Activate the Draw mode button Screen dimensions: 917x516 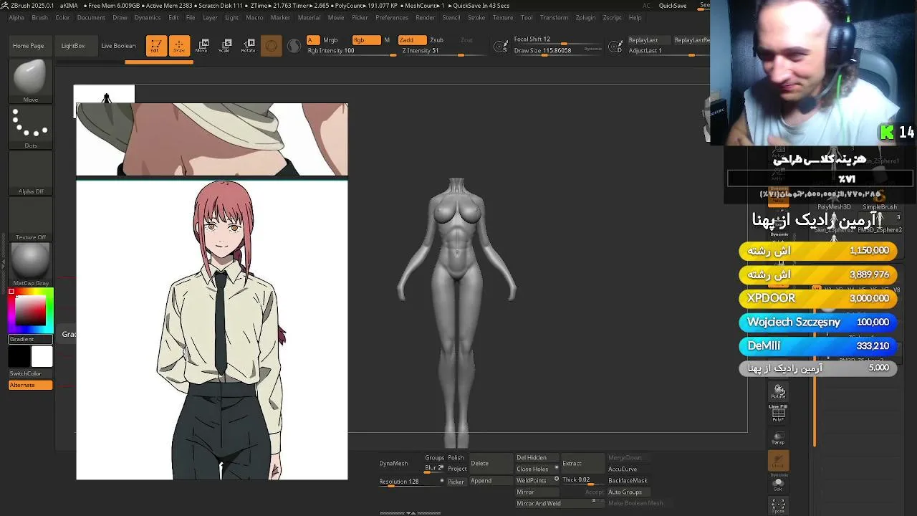pos(179,46)
